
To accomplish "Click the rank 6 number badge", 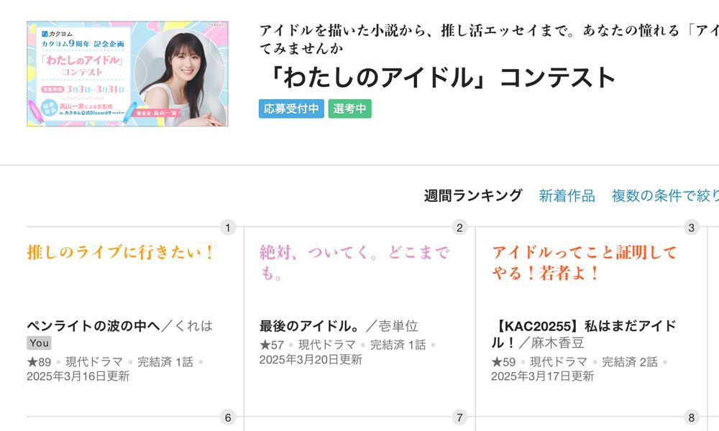I will pos(228,417).
